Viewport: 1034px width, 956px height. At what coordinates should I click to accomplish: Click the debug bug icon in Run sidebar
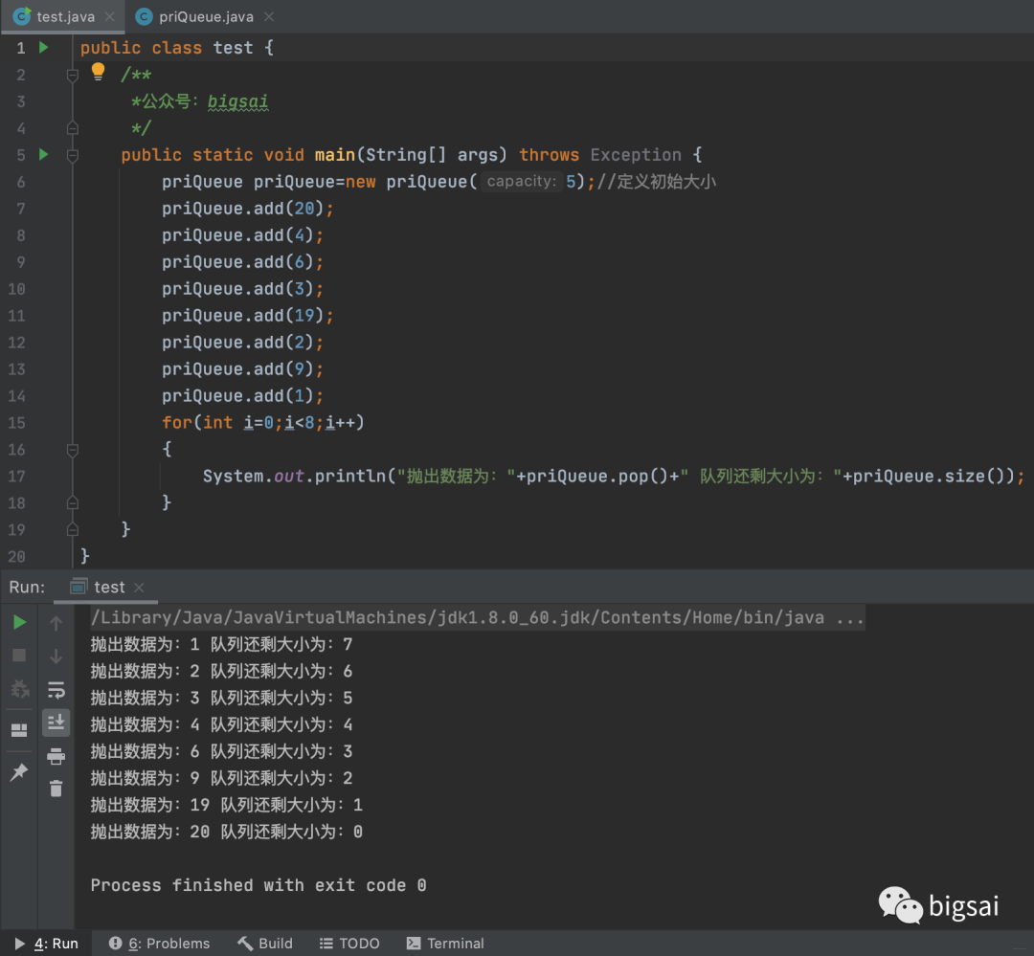pos(19,689)
